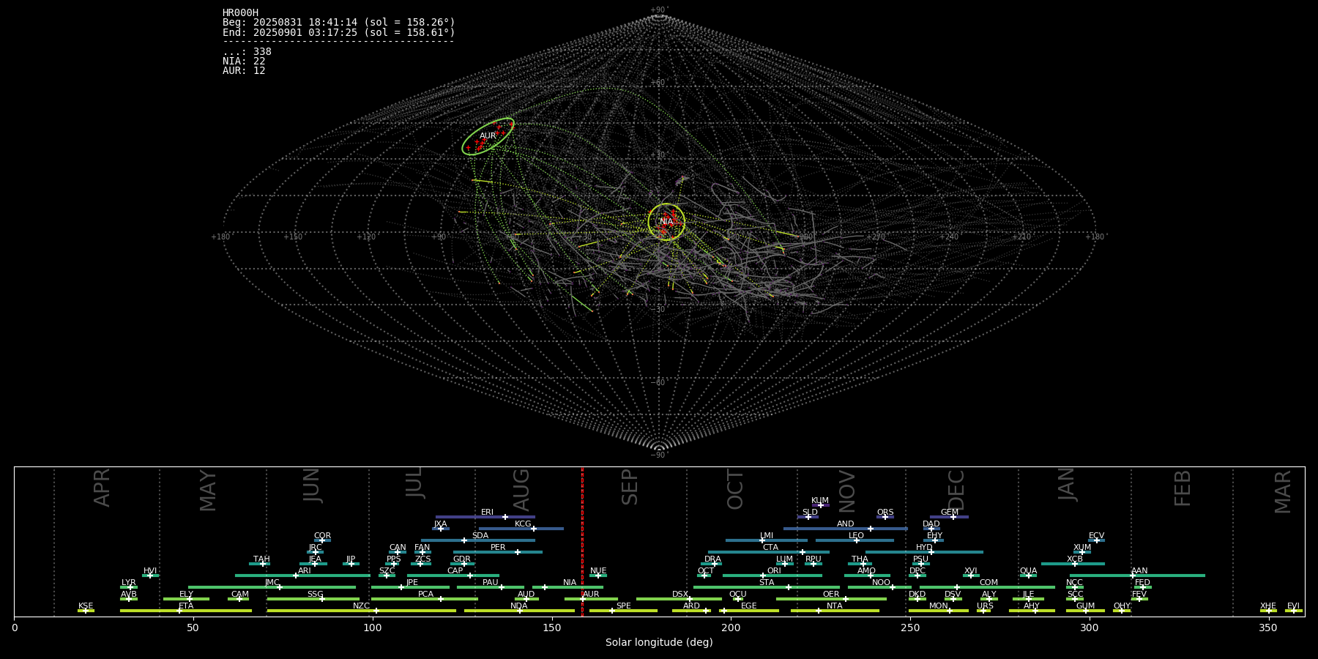Image resolution: width=1318 pixels, height=659 pixels.
Task: Select the GEM shower label in the timeline
Action: [x=950, y=513]
